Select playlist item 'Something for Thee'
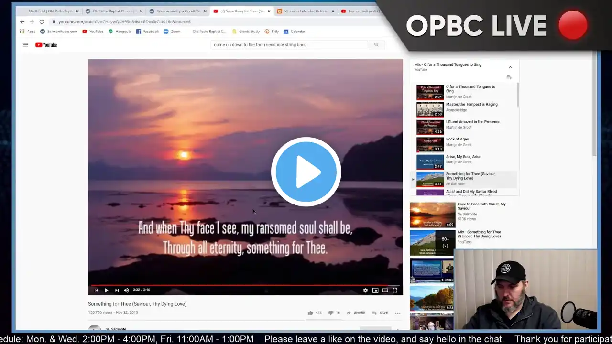The width and height of the screenshot is (612, 344). pyautogui.click(x=464, y=179)
